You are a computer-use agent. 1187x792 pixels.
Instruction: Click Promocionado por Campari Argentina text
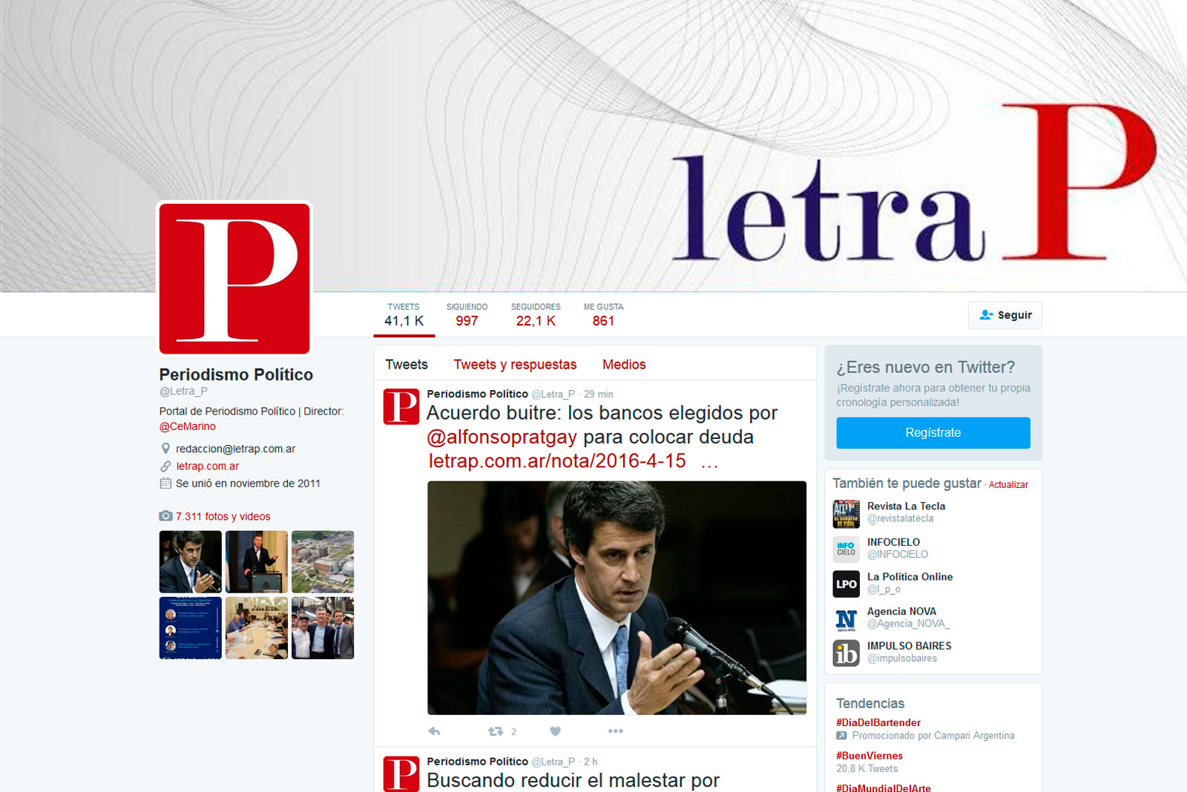pos(933,736)
